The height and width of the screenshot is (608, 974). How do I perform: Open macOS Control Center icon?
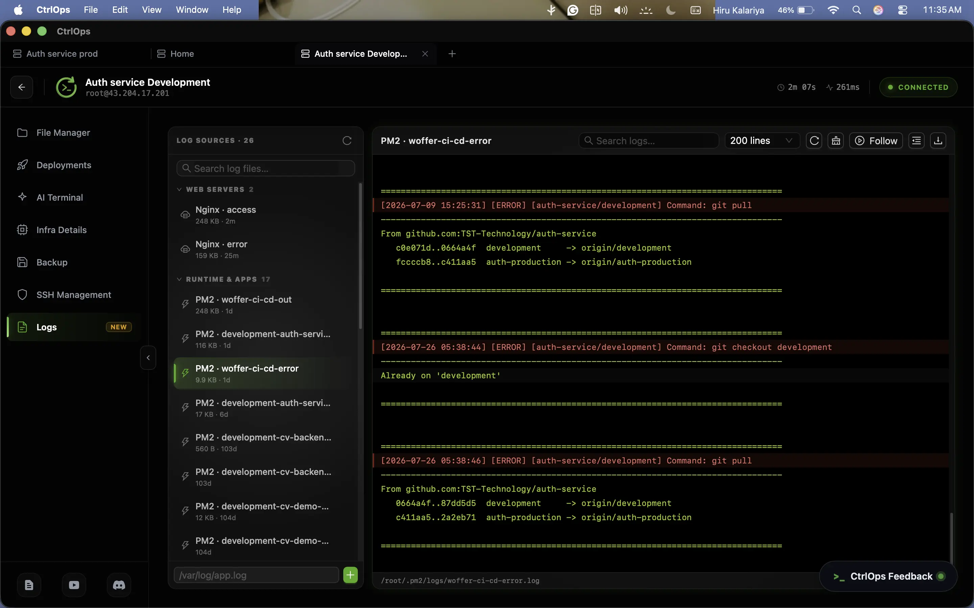903,10
